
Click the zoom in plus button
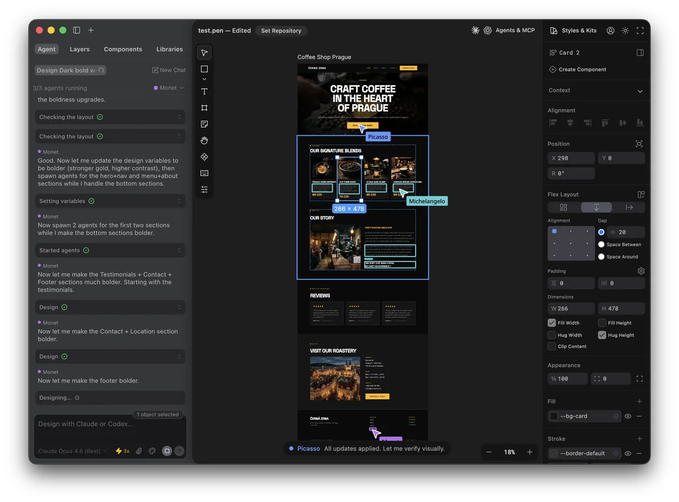tap(530, 452)
